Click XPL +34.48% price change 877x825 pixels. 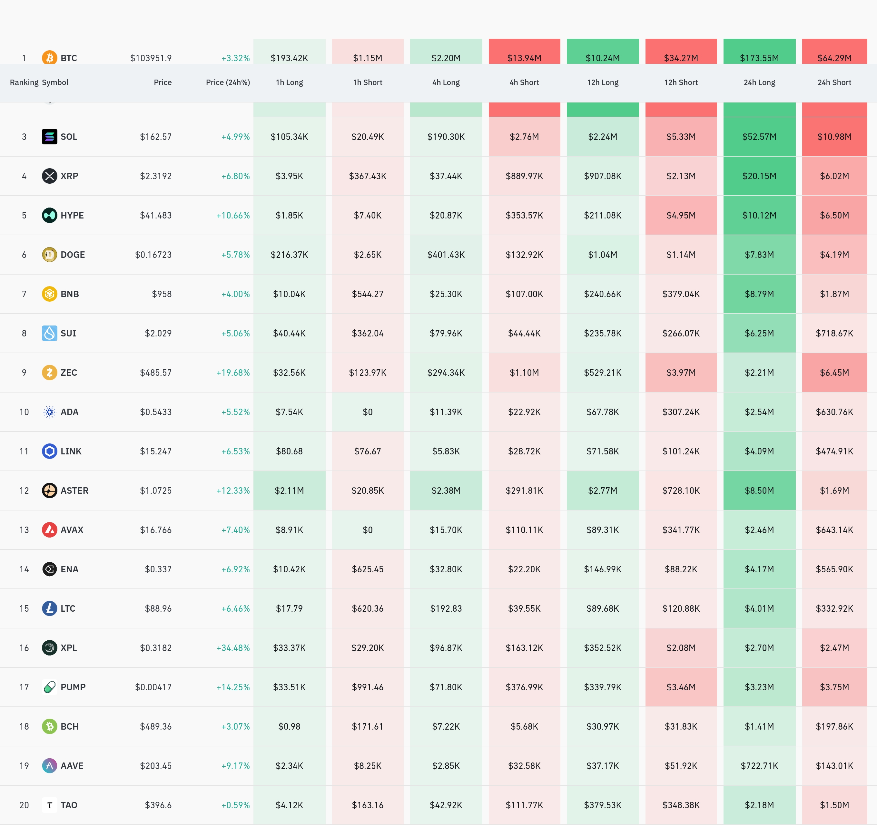click(x=233, y=648)
